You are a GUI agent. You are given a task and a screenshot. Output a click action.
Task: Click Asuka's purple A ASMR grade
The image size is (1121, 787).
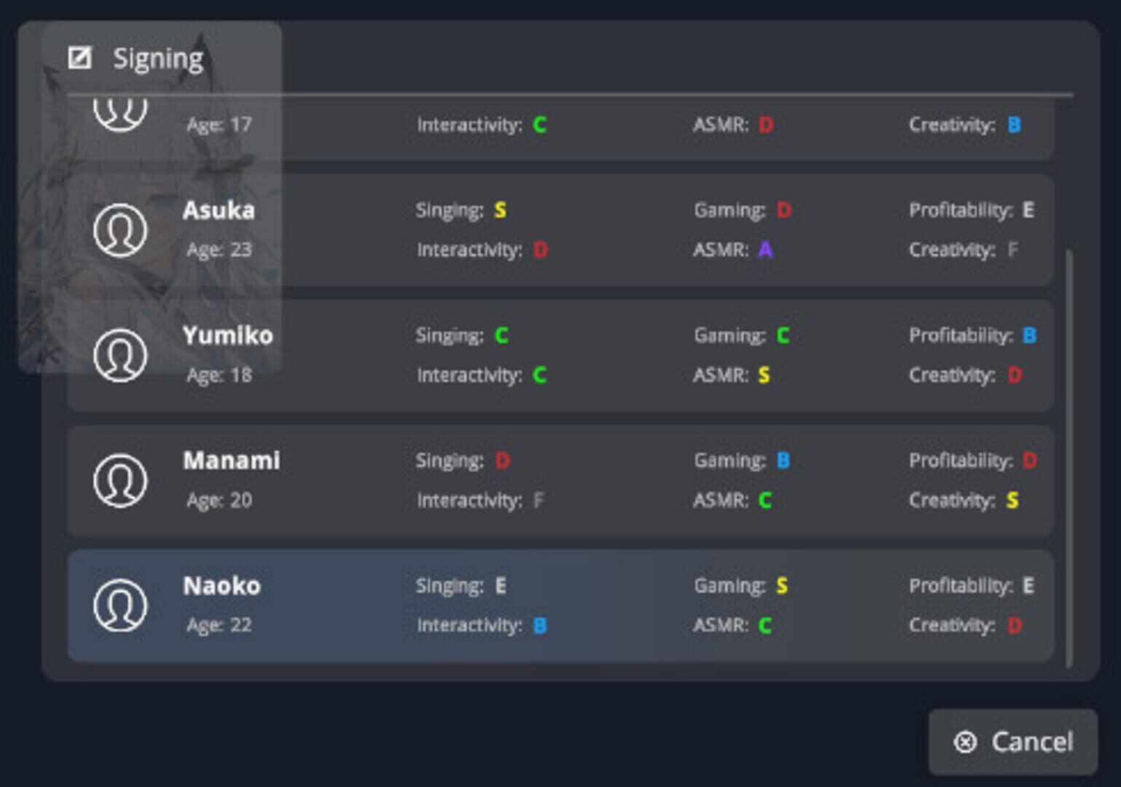pyautogui.click(x=765, y=250)
